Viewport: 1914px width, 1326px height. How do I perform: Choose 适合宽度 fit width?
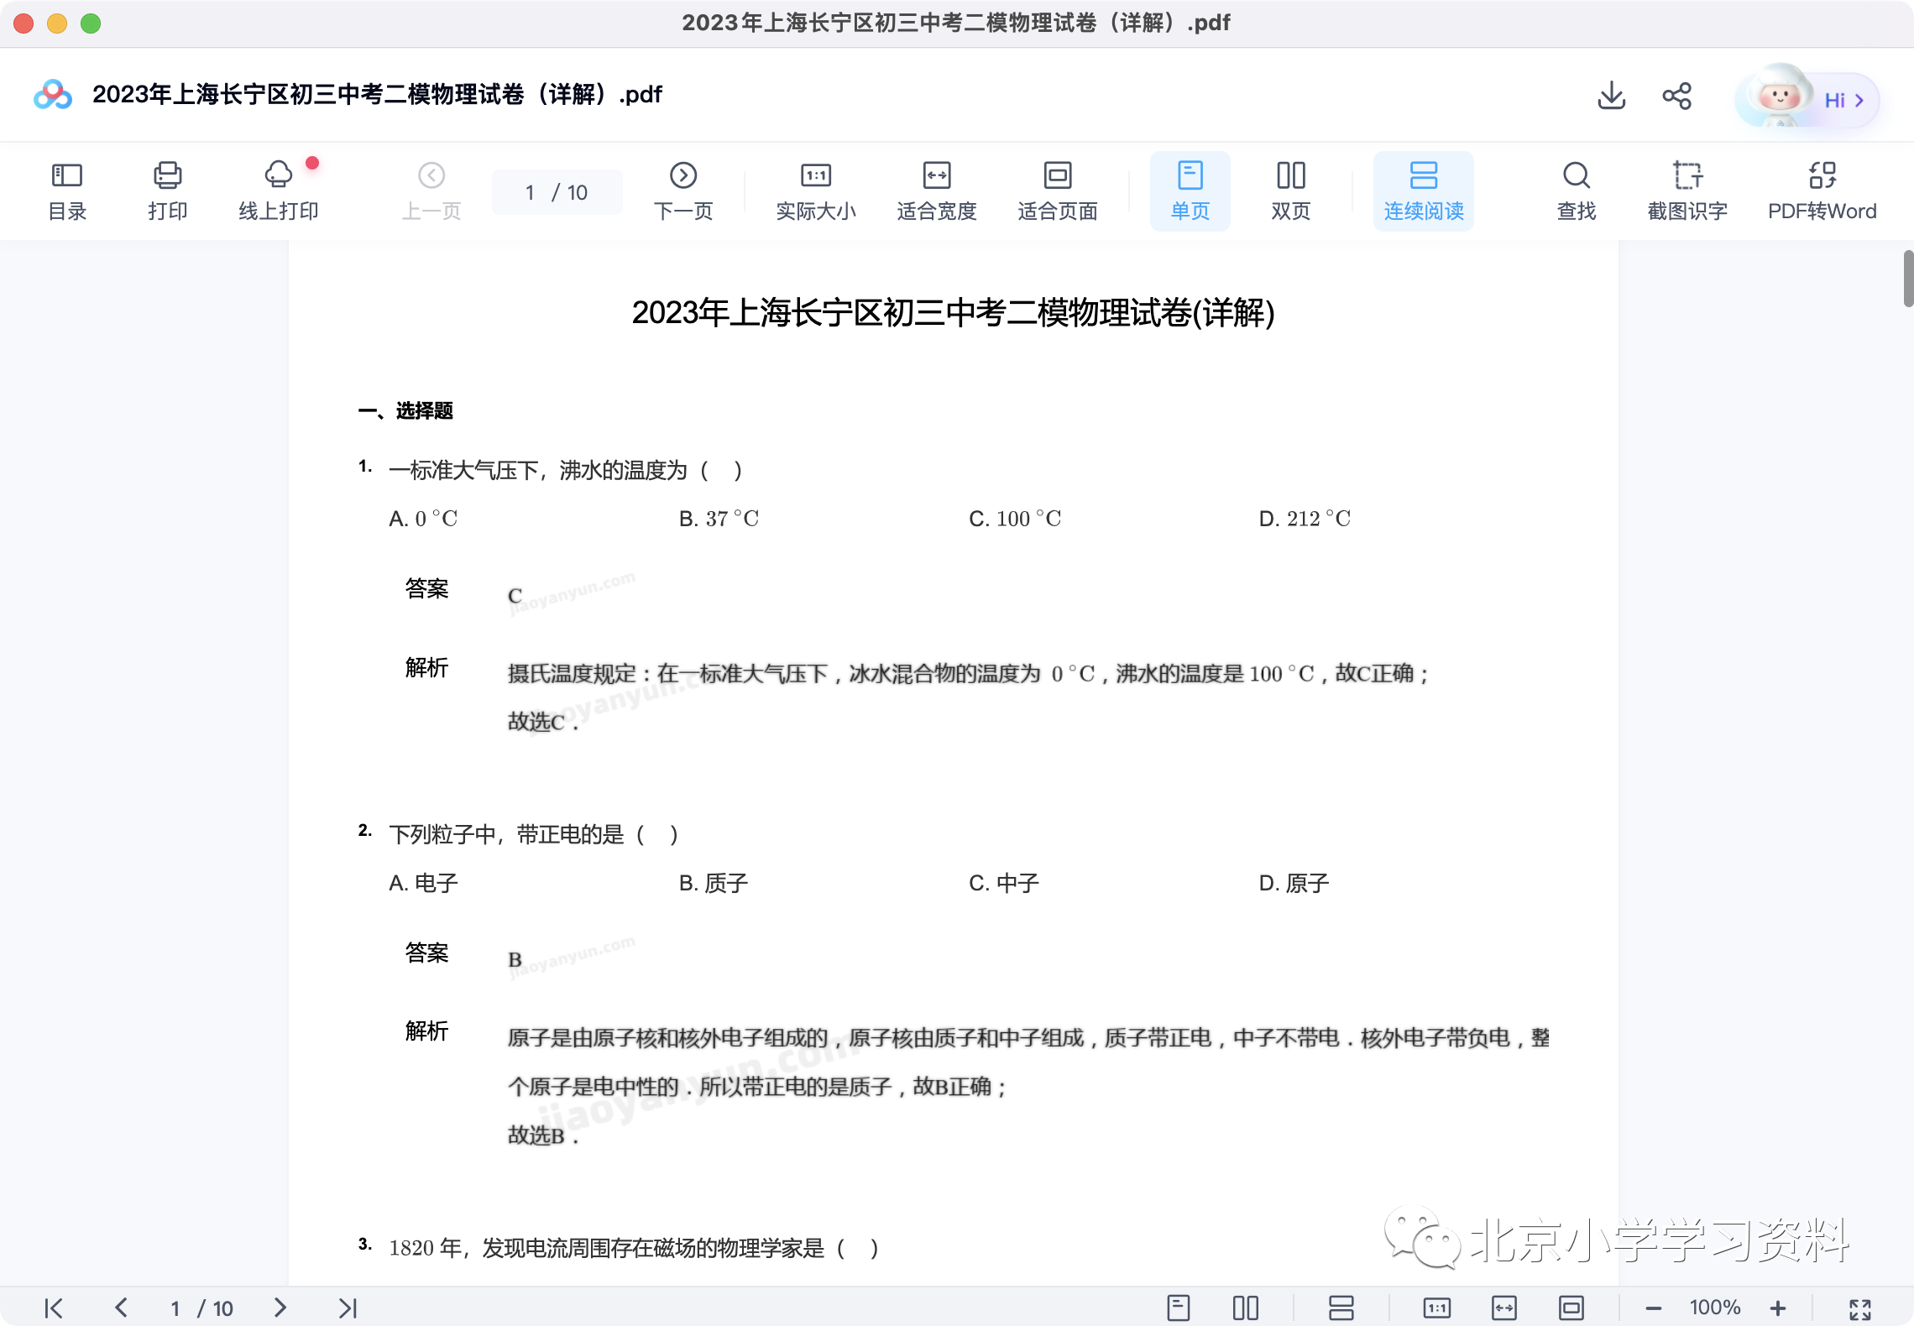coord(937,191)
